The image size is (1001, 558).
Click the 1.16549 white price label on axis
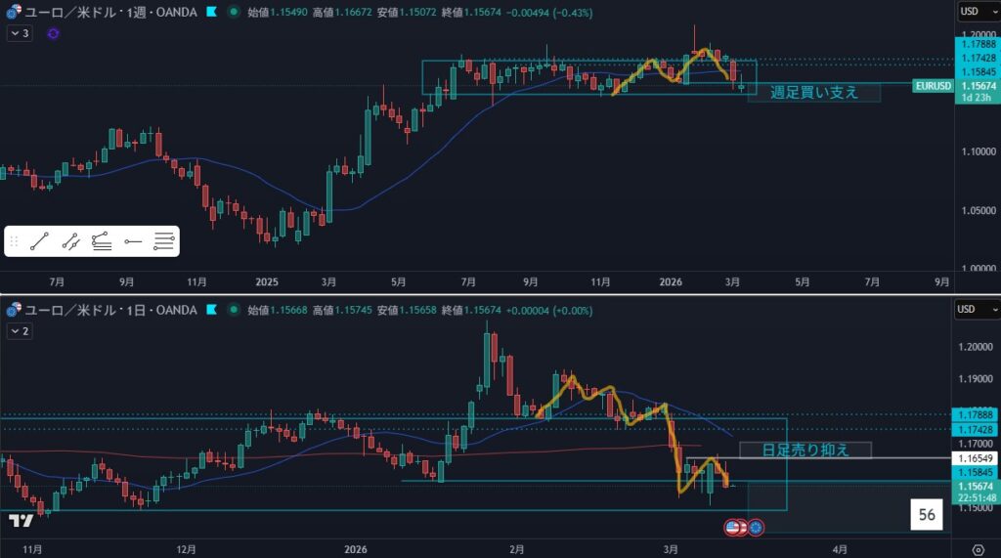click(x=976, y=457)
